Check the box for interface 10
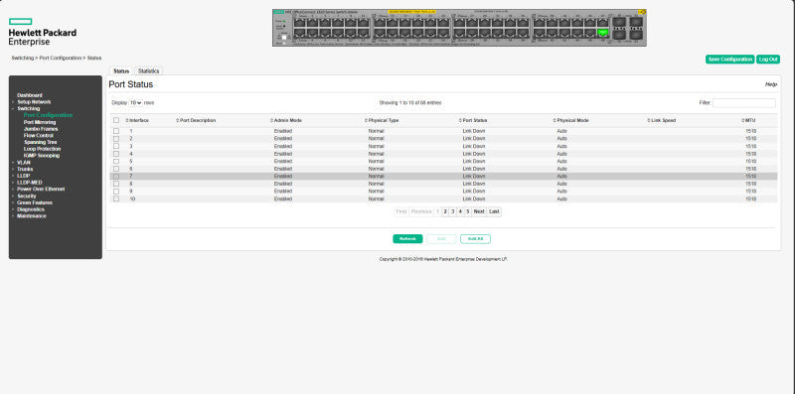795x394 pixels. [x=116, y=199]
